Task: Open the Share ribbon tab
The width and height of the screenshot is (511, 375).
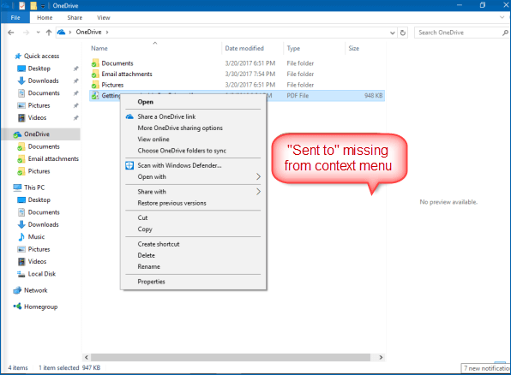Action: (x=75, y=18)
